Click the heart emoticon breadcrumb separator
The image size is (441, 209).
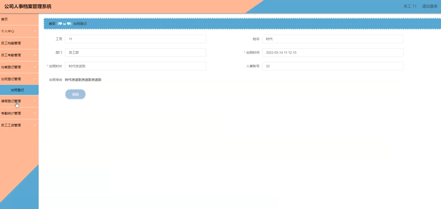pyautogui.click(x=64, y=24)
